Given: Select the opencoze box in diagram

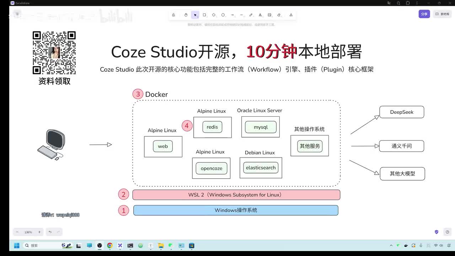Looking at the screenshot, I should click(x=212, y=168).
